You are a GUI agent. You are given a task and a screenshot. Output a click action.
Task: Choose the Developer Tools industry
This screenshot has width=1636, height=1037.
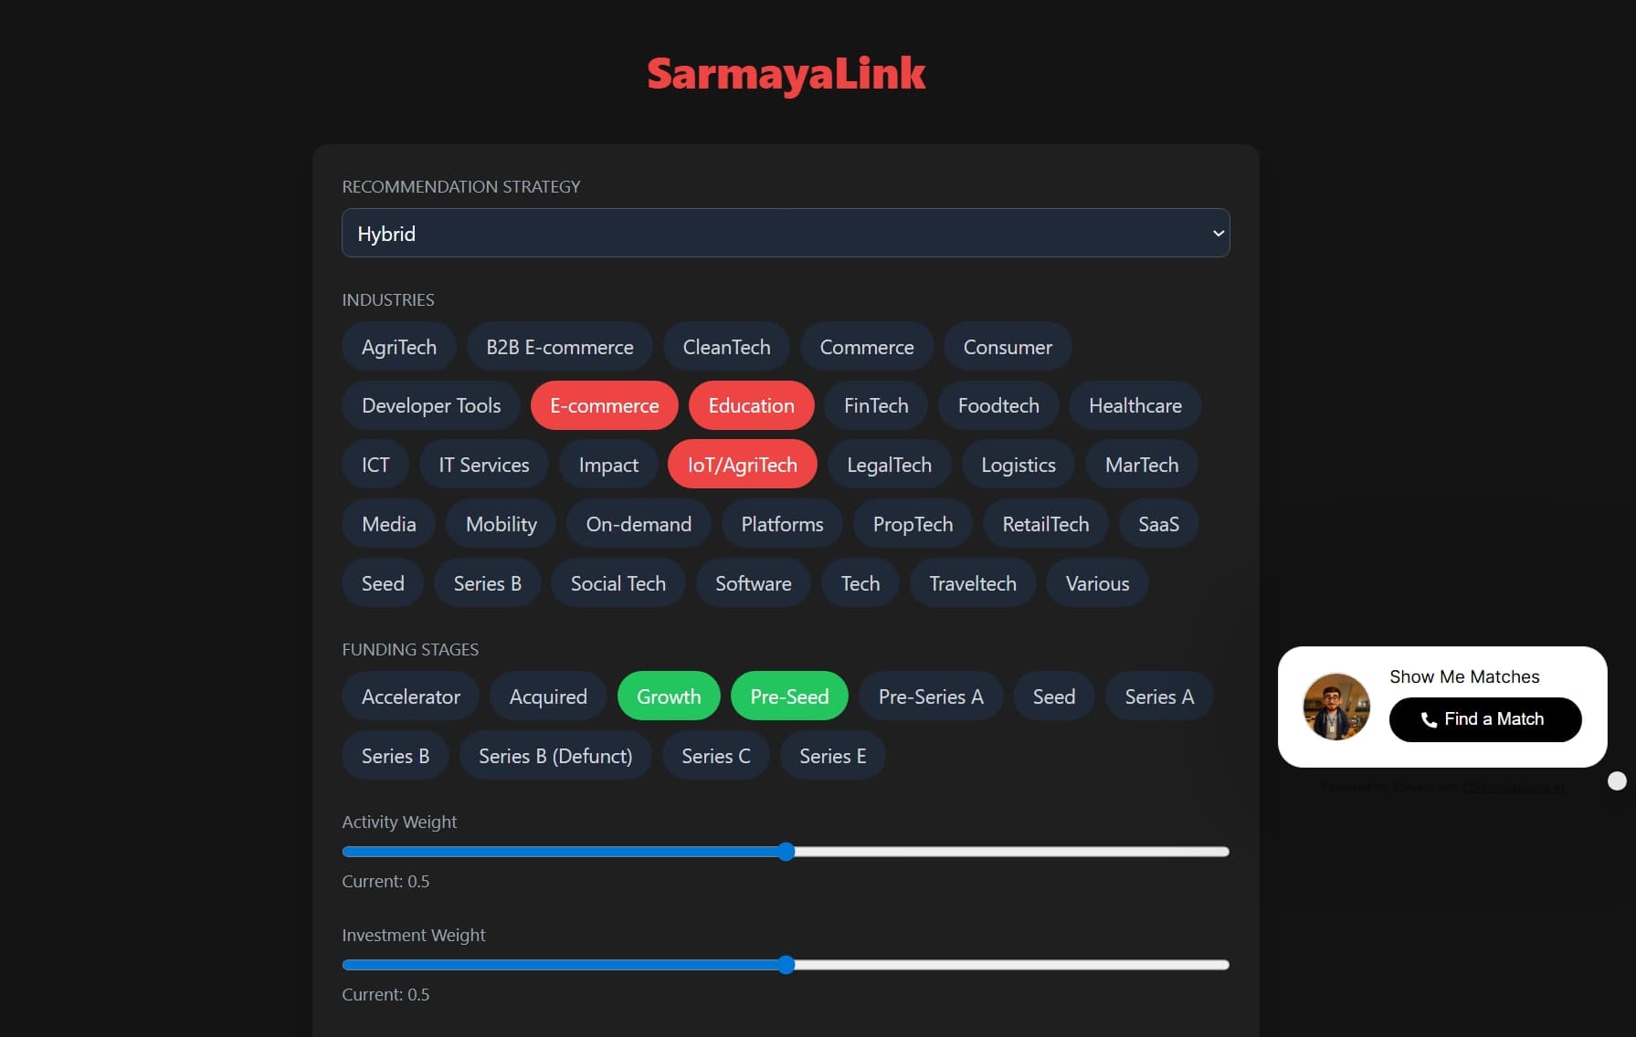[431, 405]
